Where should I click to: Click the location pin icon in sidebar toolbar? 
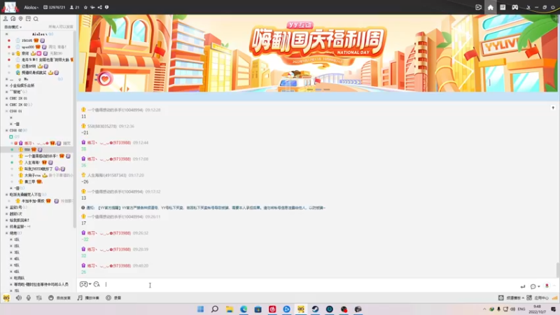coord(20,19)
